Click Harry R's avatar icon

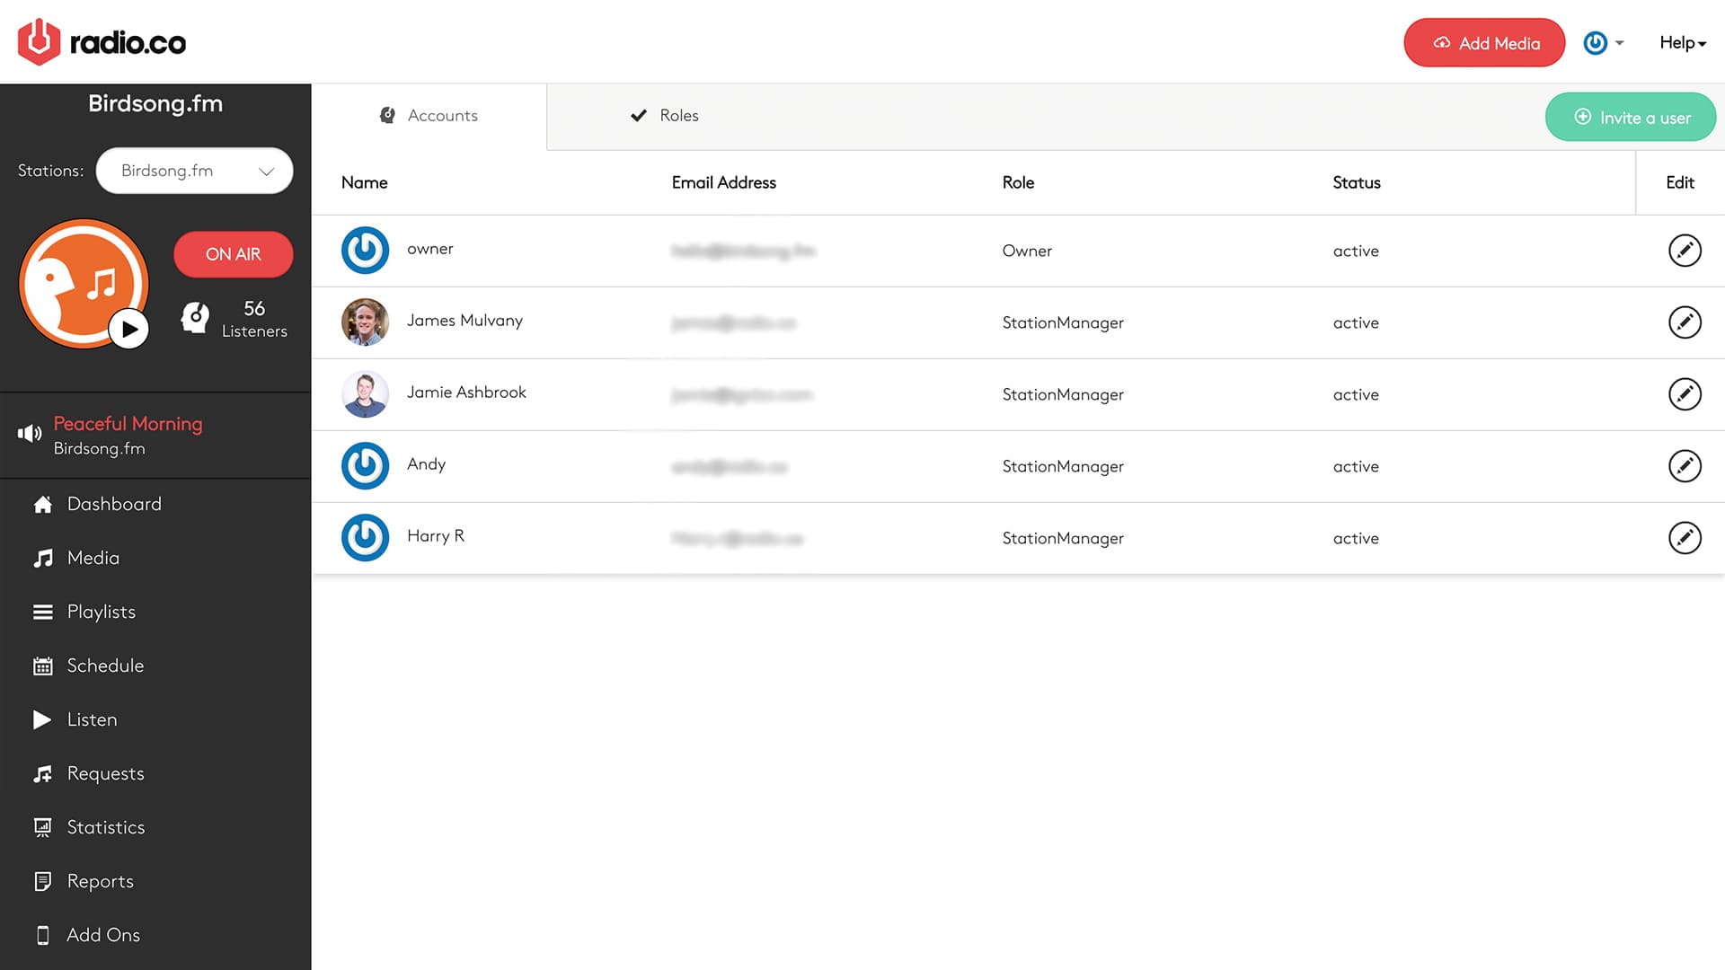[x=365, y=538]
